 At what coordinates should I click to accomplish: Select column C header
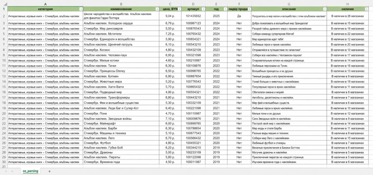point(170,4)
